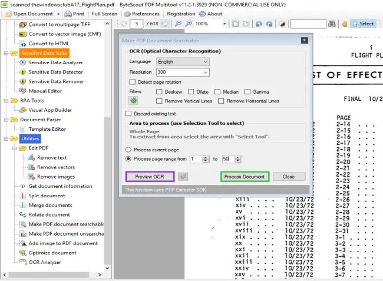Viewport: 383px width, 281px height.
Task: Check Discard existing text
Action: click(128, 114)
